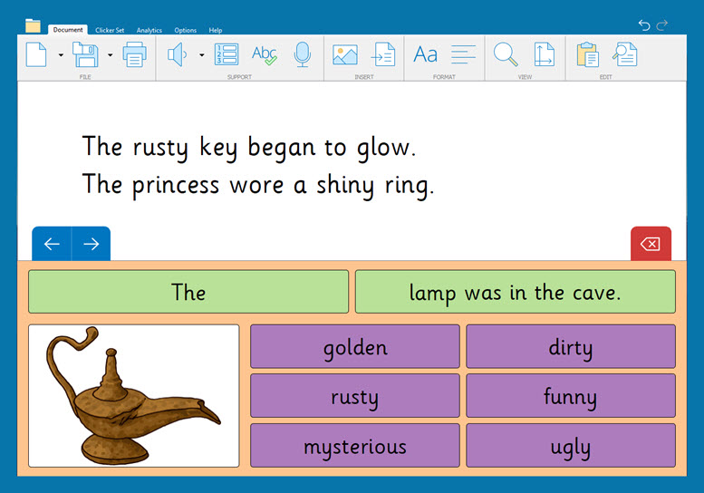
Task: Open the speech options dropdown arrow
Action: pyautogui.click(x=201, y=55)
